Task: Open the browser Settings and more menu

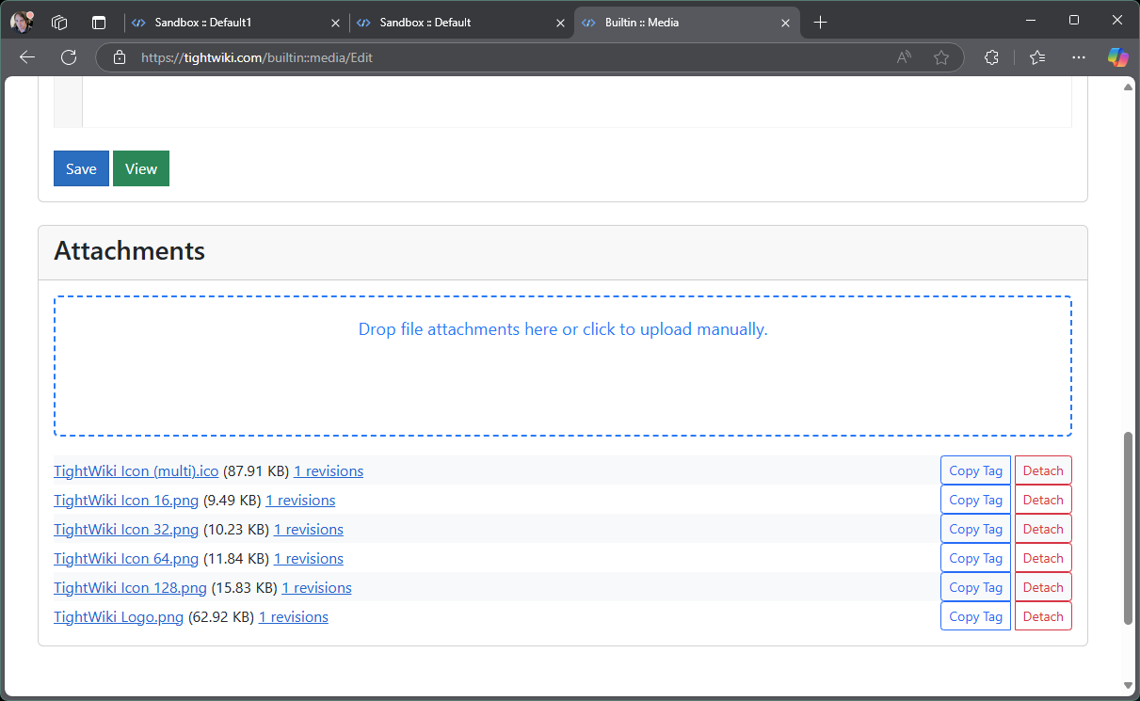Action: (1079, 57)
